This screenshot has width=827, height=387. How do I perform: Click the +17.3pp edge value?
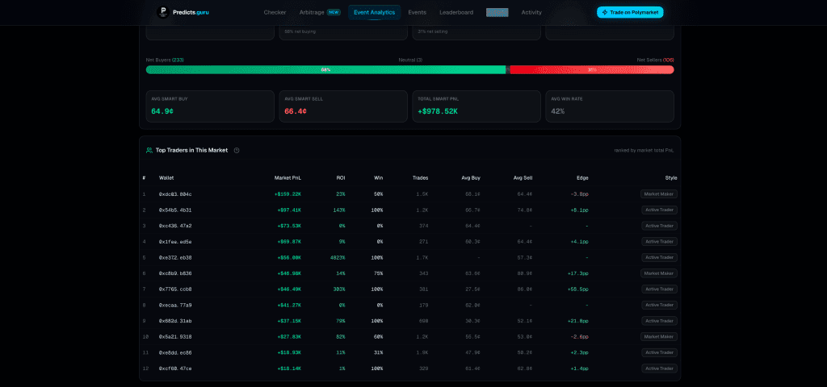[x=578, y=273]
